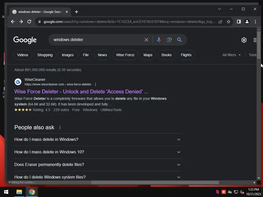Viewport: 263px width, 197px height.
Task: Bookmark this tab with star icon
Action: tap(228, 22)
